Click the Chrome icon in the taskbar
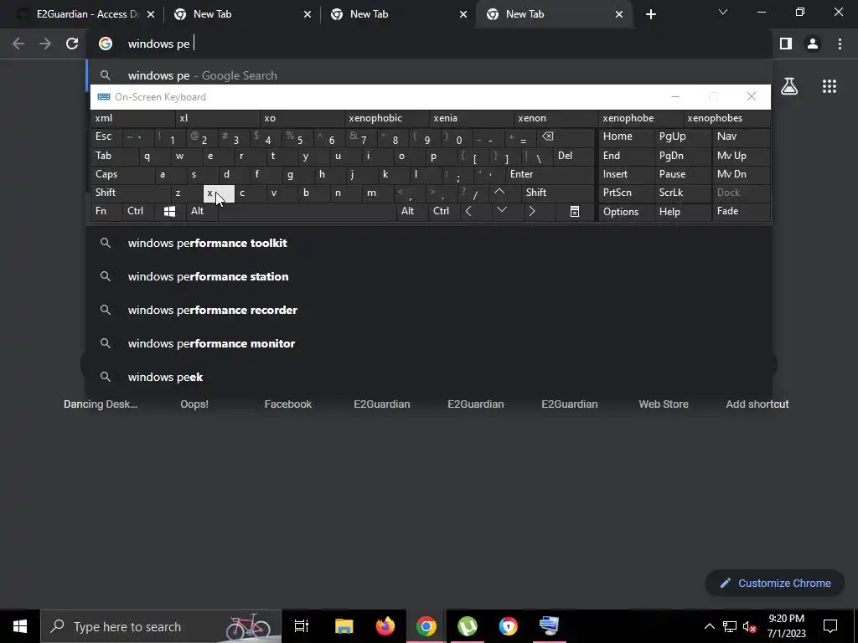Viewport: 858px width, 643px height. point(426,626)
